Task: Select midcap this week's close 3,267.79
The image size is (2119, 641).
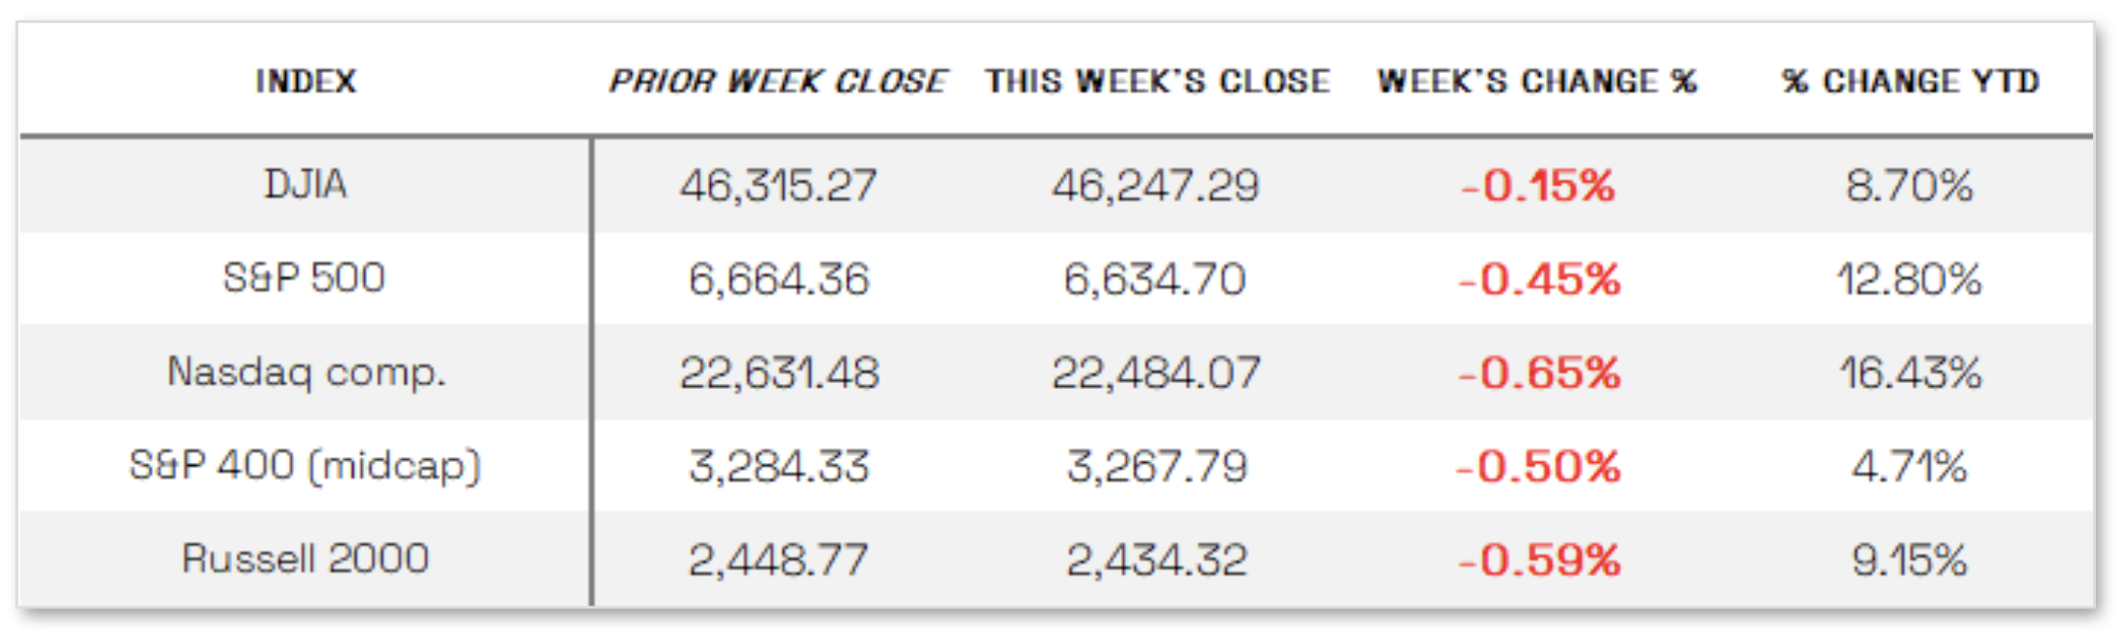Action: tap(1157, 467)
